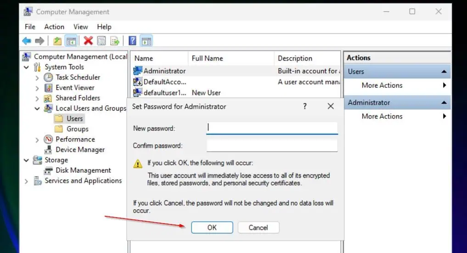
Task: Open the Help menu
Action: pyautogui.click(x=104, y=27)
